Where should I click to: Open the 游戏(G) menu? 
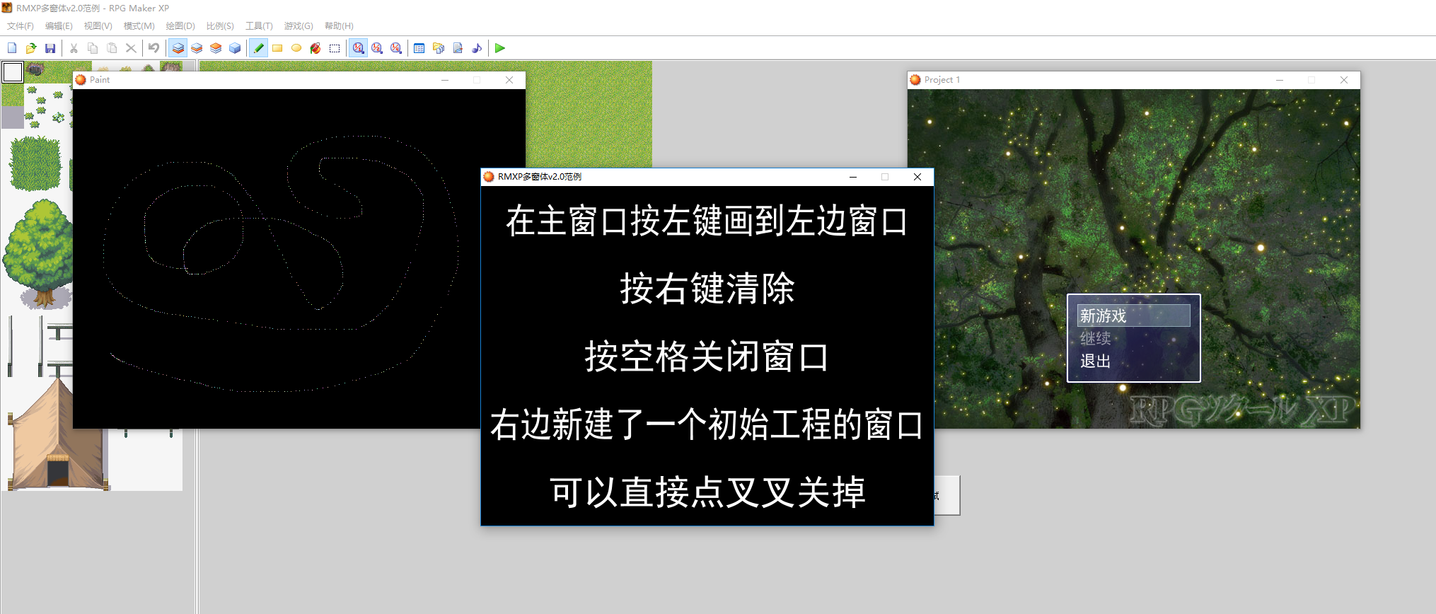[299, 26]
